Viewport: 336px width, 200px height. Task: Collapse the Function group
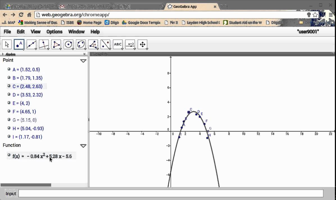[83, 146]
